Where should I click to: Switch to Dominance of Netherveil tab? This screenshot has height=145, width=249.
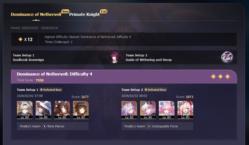[36, 14]
